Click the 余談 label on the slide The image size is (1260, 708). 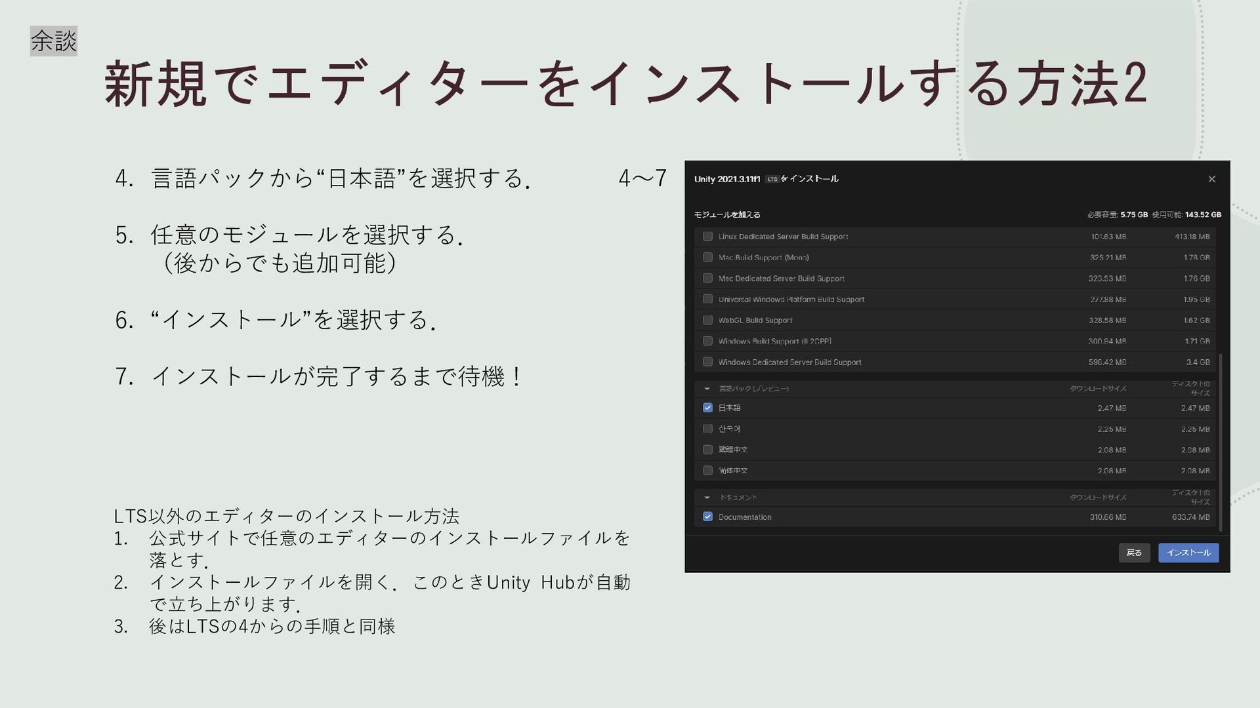coord(54,41)
